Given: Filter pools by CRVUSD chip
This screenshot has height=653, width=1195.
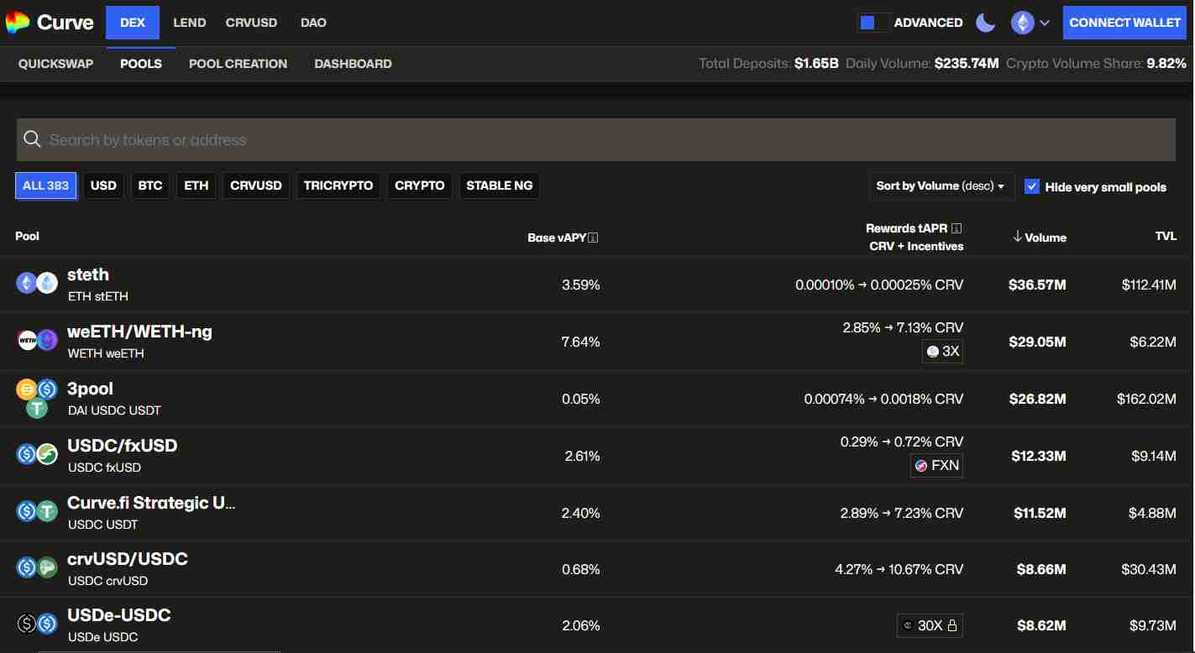Looking at the screenshot, I should (256, 185).
